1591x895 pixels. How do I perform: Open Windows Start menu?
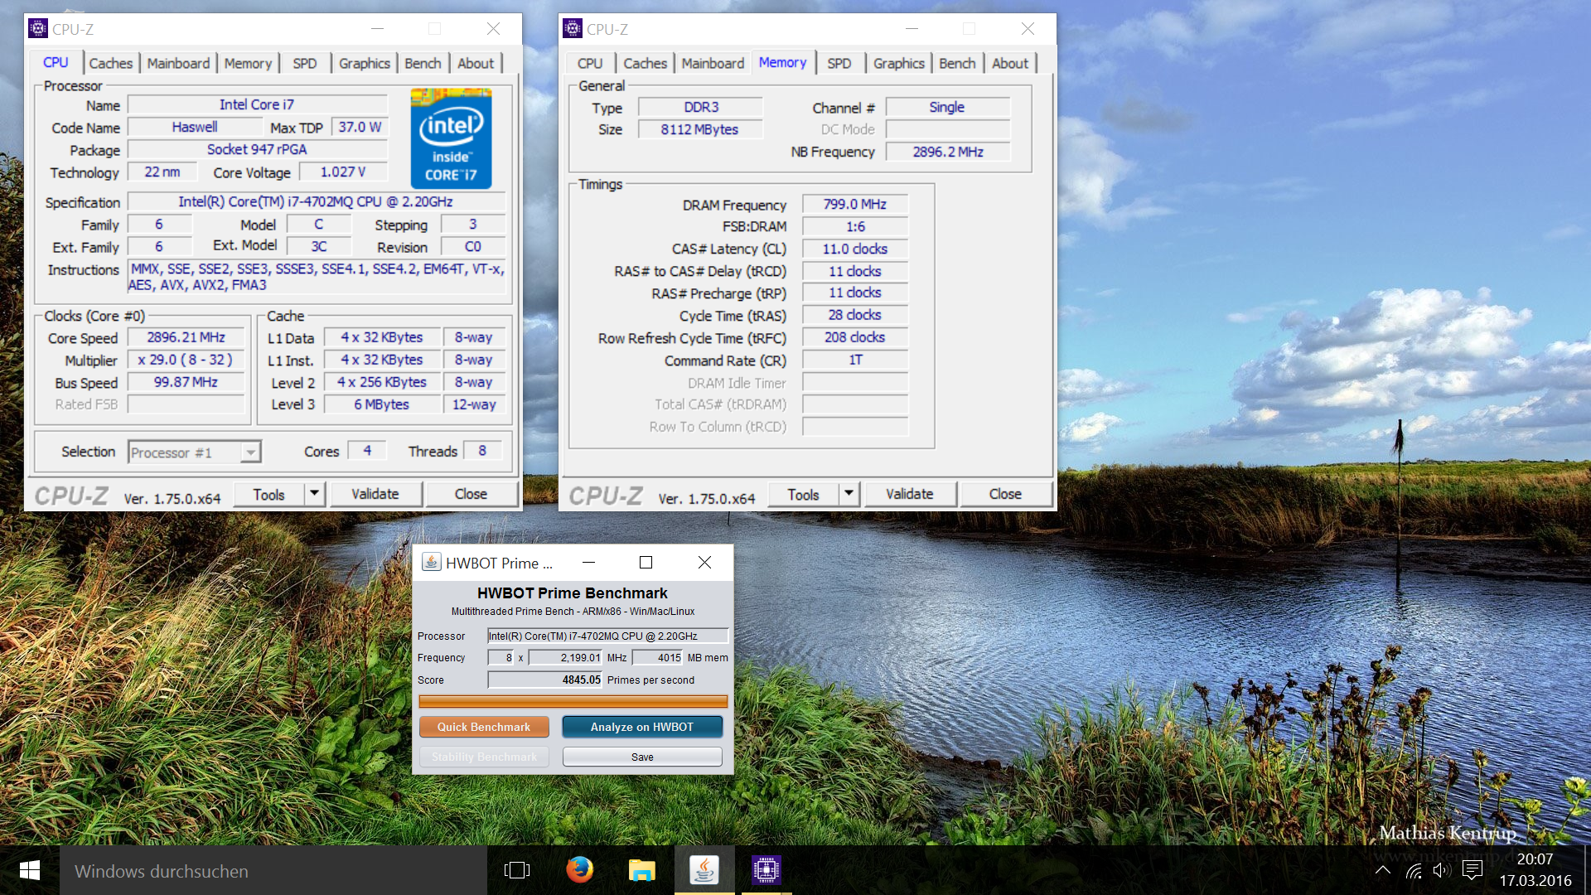click(30, 870)
